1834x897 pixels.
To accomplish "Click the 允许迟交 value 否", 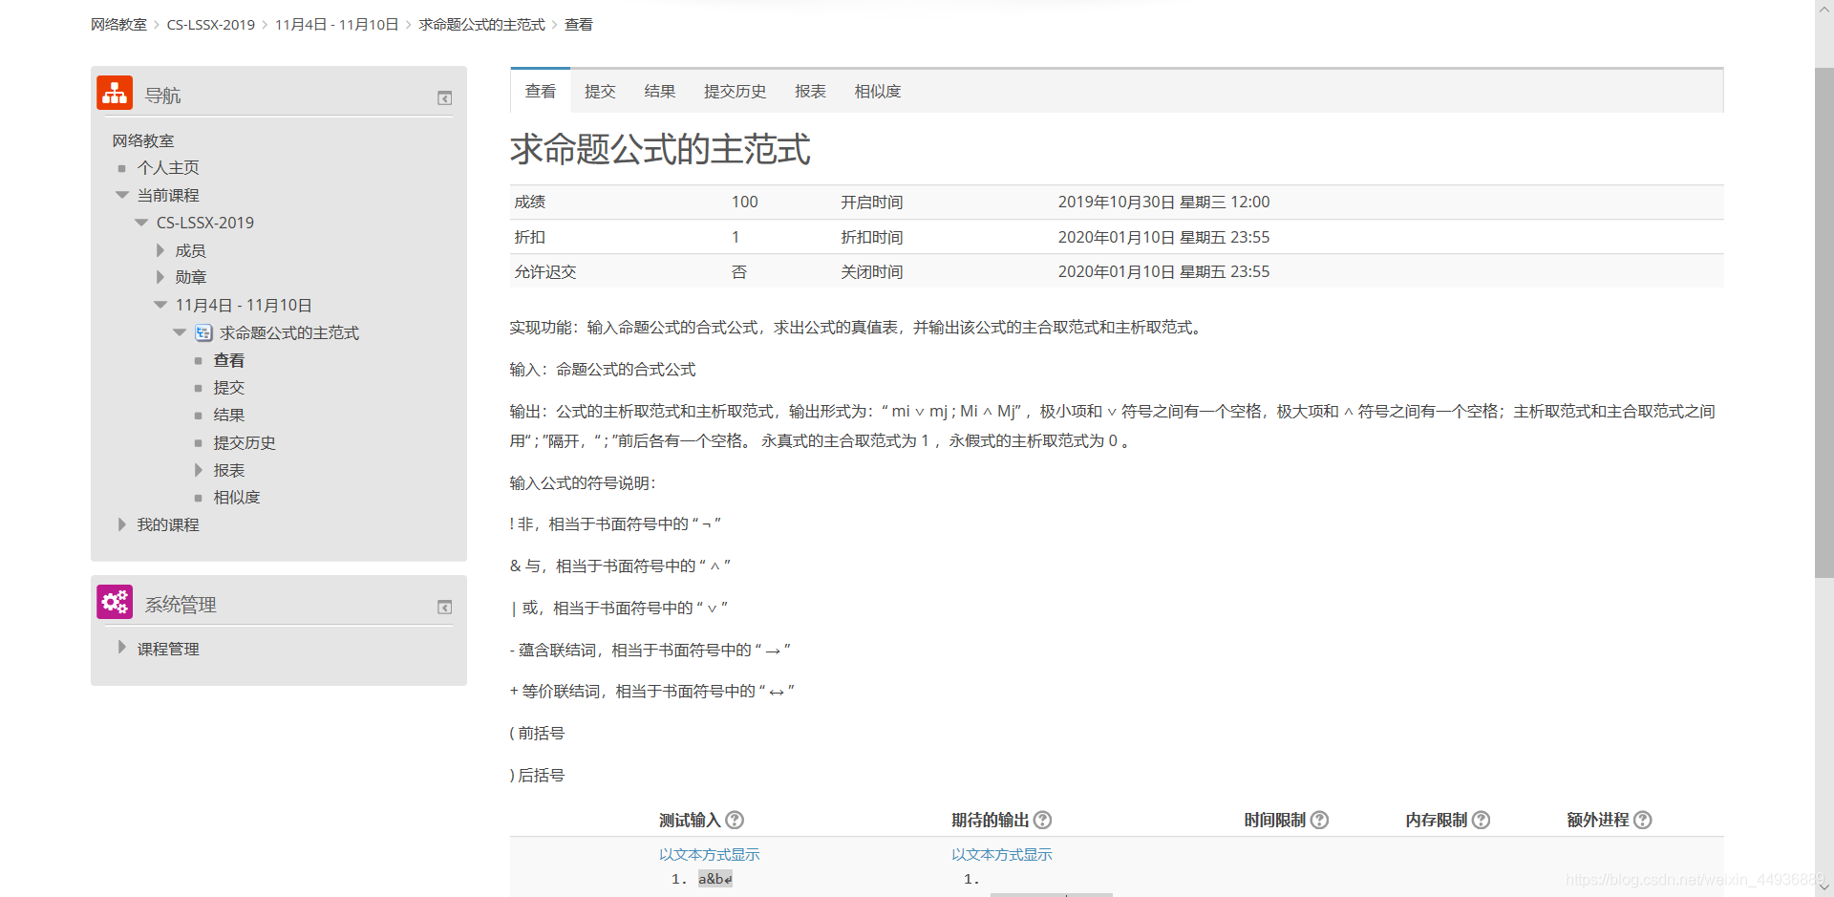I will [739, 271].
